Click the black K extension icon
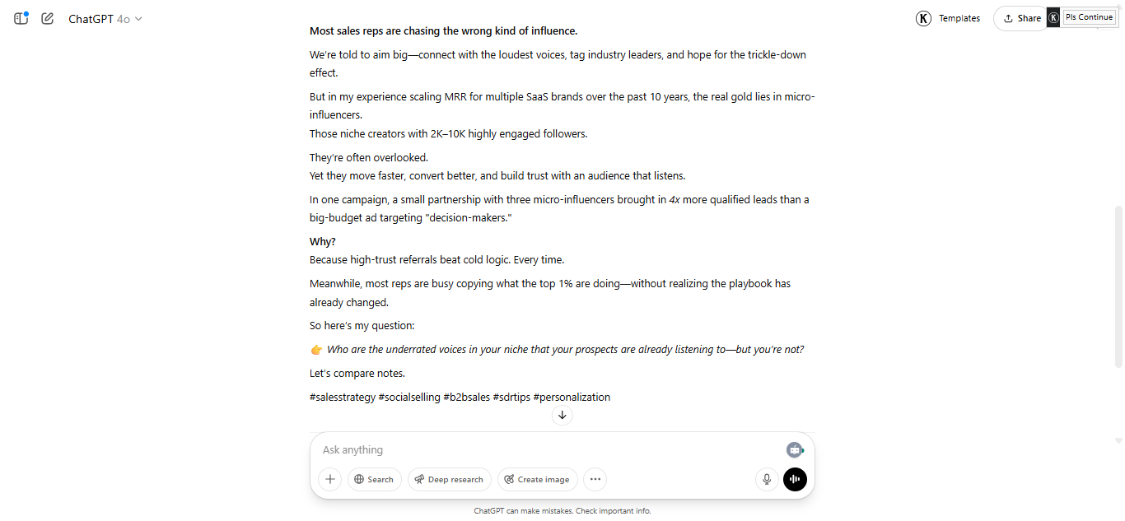This screenshot has height=521, width=1125. click(x=1053, y=18)
